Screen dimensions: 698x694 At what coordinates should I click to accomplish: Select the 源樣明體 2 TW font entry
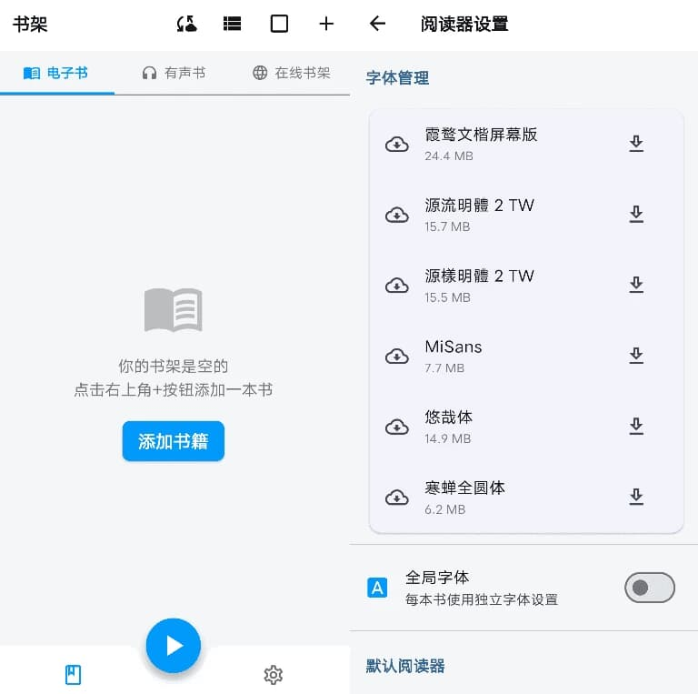pyautogui.click(x=479, y=284)
